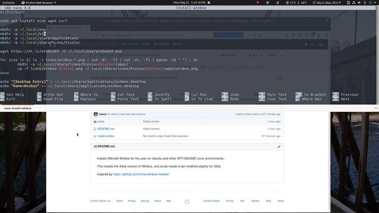Click the echo "[Desktop Entry]" line in nano

pyautogui.click(x=73, y=82)
